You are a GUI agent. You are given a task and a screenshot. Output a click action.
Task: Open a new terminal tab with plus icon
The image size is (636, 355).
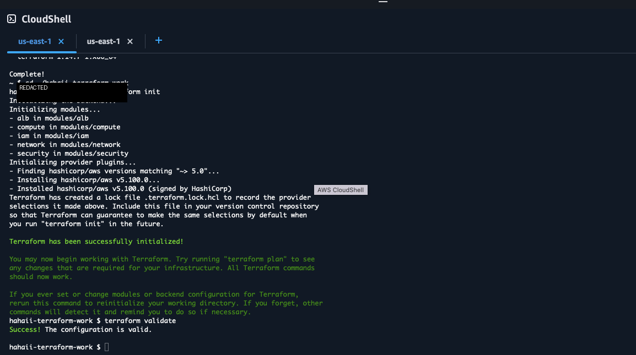[x=159, y=40]
